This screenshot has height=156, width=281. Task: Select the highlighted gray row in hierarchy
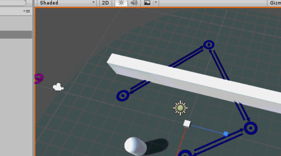click(16, 34)
